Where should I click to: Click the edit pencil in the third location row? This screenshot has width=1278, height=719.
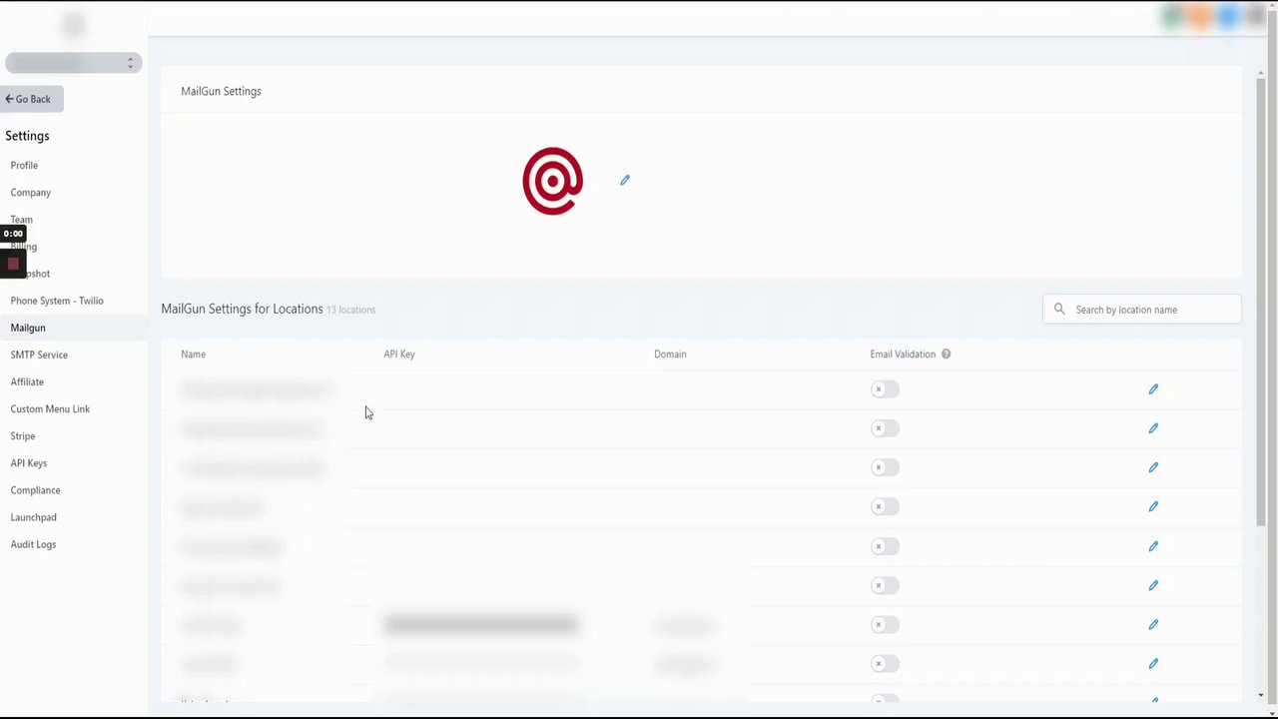pos(1153,467)
